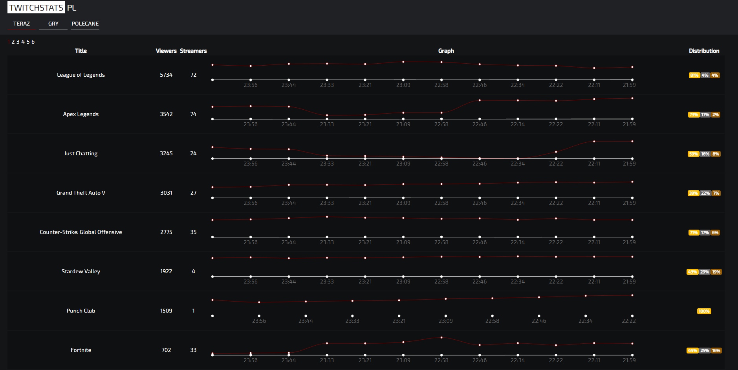Click Counter-Strike streamer count 35

pos(193,232)
